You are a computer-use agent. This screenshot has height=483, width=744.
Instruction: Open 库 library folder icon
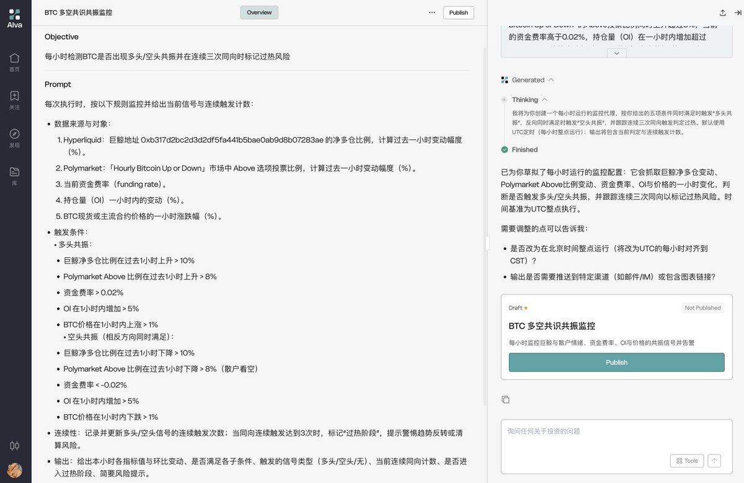pos(14,176)
